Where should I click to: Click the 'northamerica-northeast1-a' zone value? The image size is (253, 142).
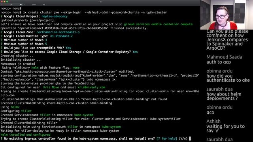pyautogui.click(x=58, y=32)
